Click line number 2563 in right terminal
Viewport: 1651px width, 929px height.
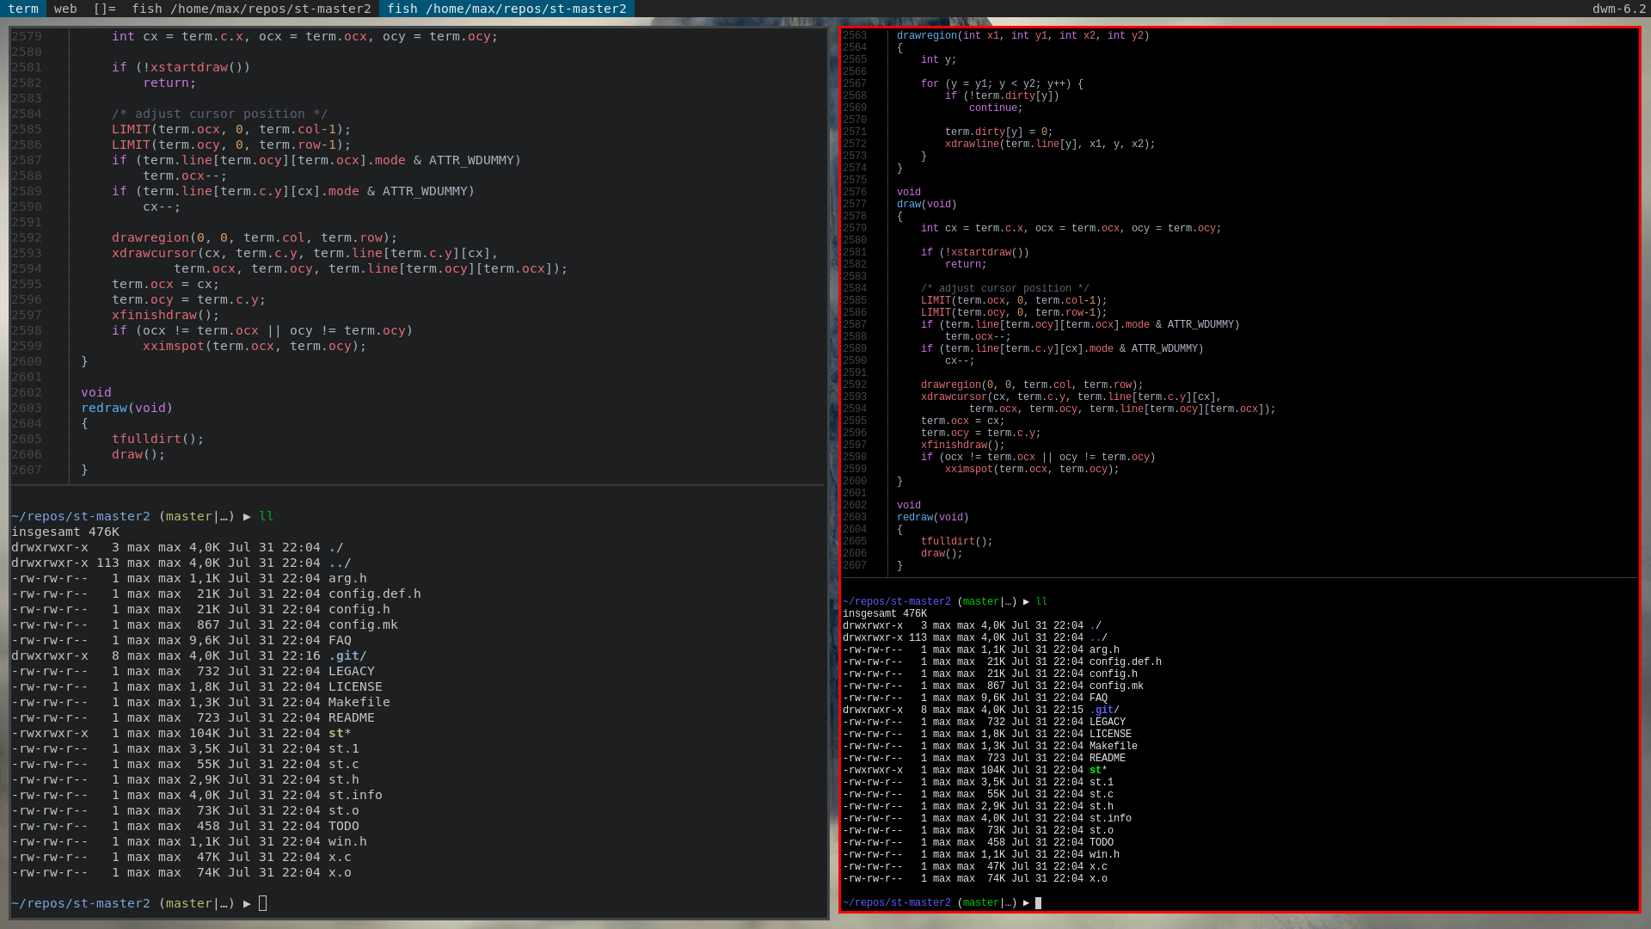855,35
